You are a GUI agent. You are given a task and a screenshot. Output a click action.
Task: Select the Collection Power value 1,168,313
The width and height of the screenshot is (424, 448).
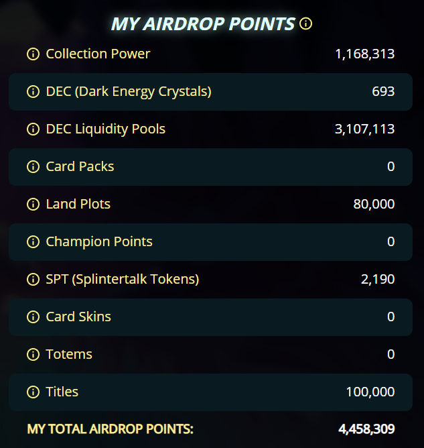click(x=365, y=54)
